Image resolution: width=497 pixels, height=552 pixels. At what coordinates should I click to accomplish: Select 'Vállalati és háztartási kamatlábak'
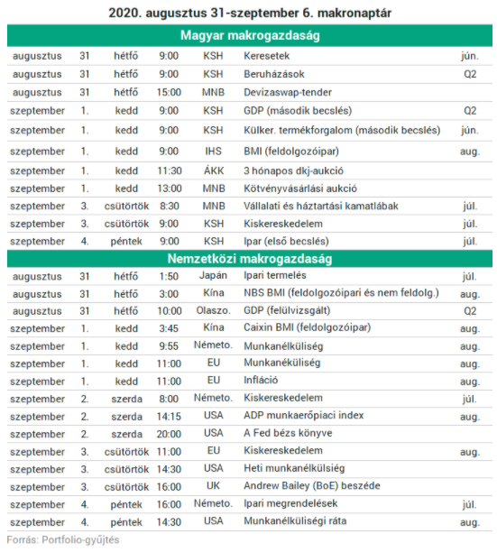320,206
